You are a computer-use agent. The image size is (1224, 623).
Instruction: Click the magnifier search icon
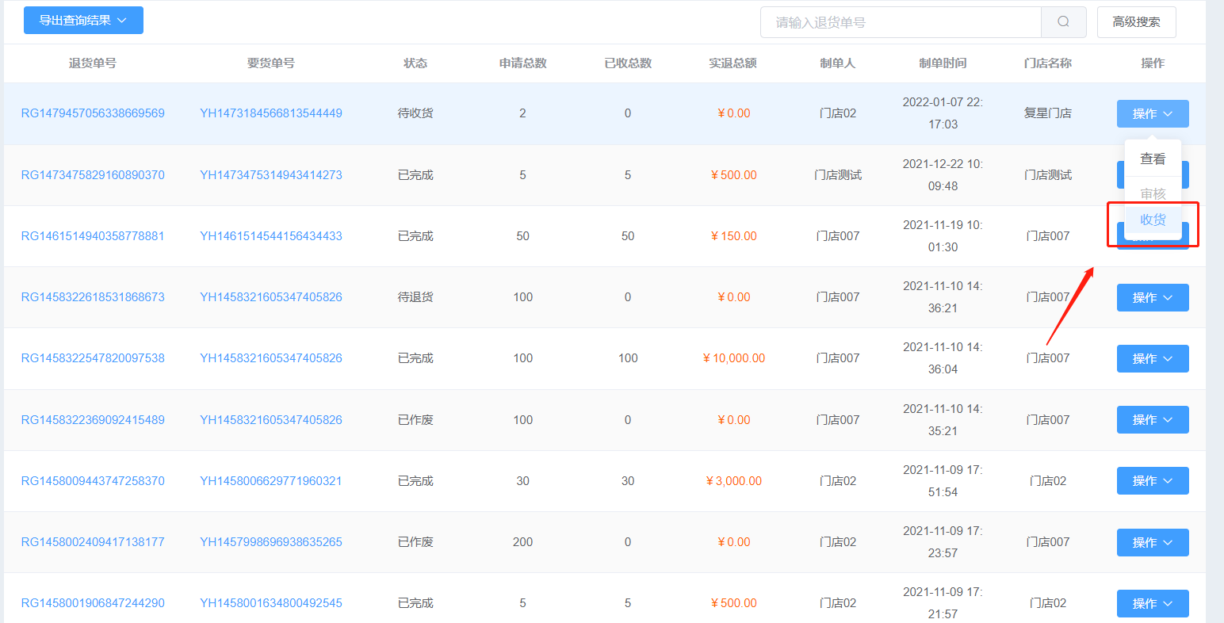coord(1063,22)
